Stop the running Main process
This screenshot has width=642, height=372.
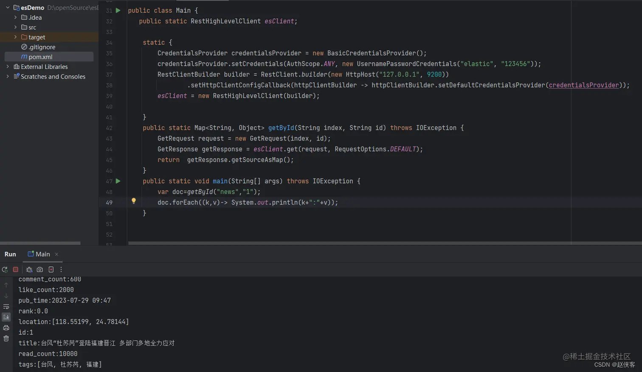16,270
